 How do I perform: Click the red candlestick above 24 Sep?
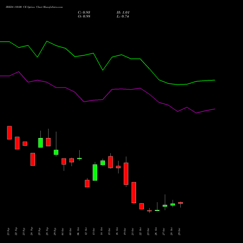point(33,159)
